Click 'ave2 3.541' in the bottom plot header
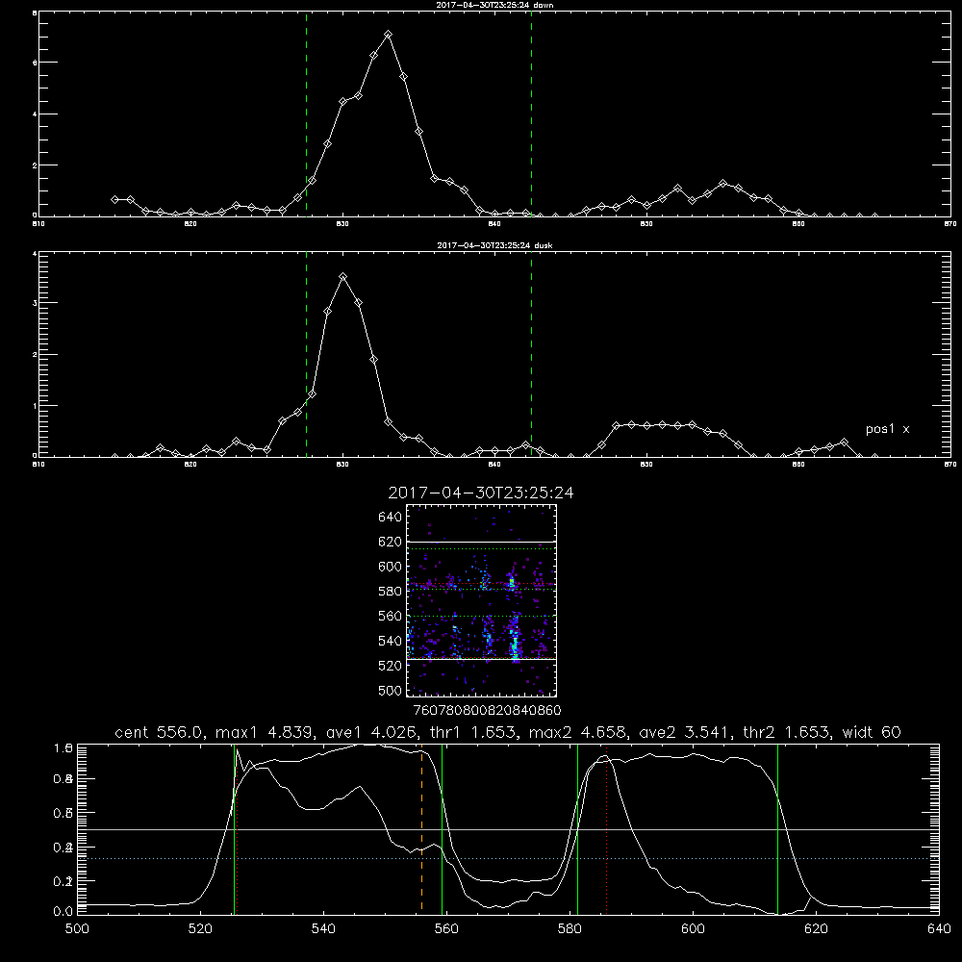The width and height of the screenshot is (962, 962). pyautogui.click(x=685, y=732)
